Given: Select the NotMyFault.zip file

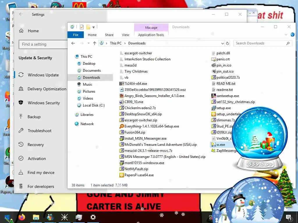Looking at the screenshot, I should coord(136,169).
